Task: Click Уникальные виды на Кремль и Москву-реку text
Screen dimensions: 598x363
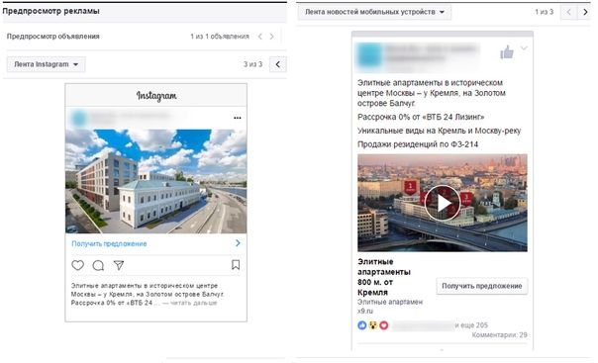Action: click(x=439, y=131)
